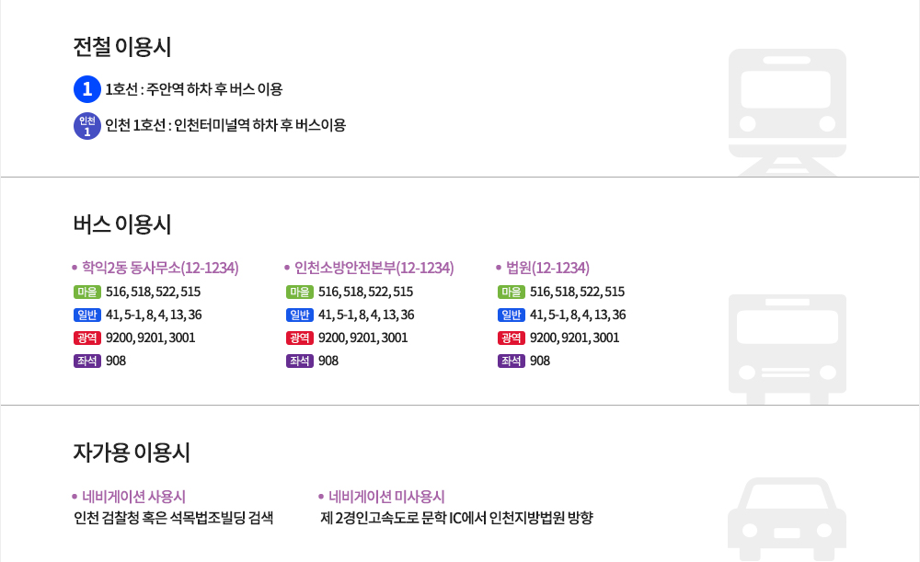Click the blue 일반 badge under 인천소방안전본부
This screenshot has width=920, height=562.
coord(300,315)
